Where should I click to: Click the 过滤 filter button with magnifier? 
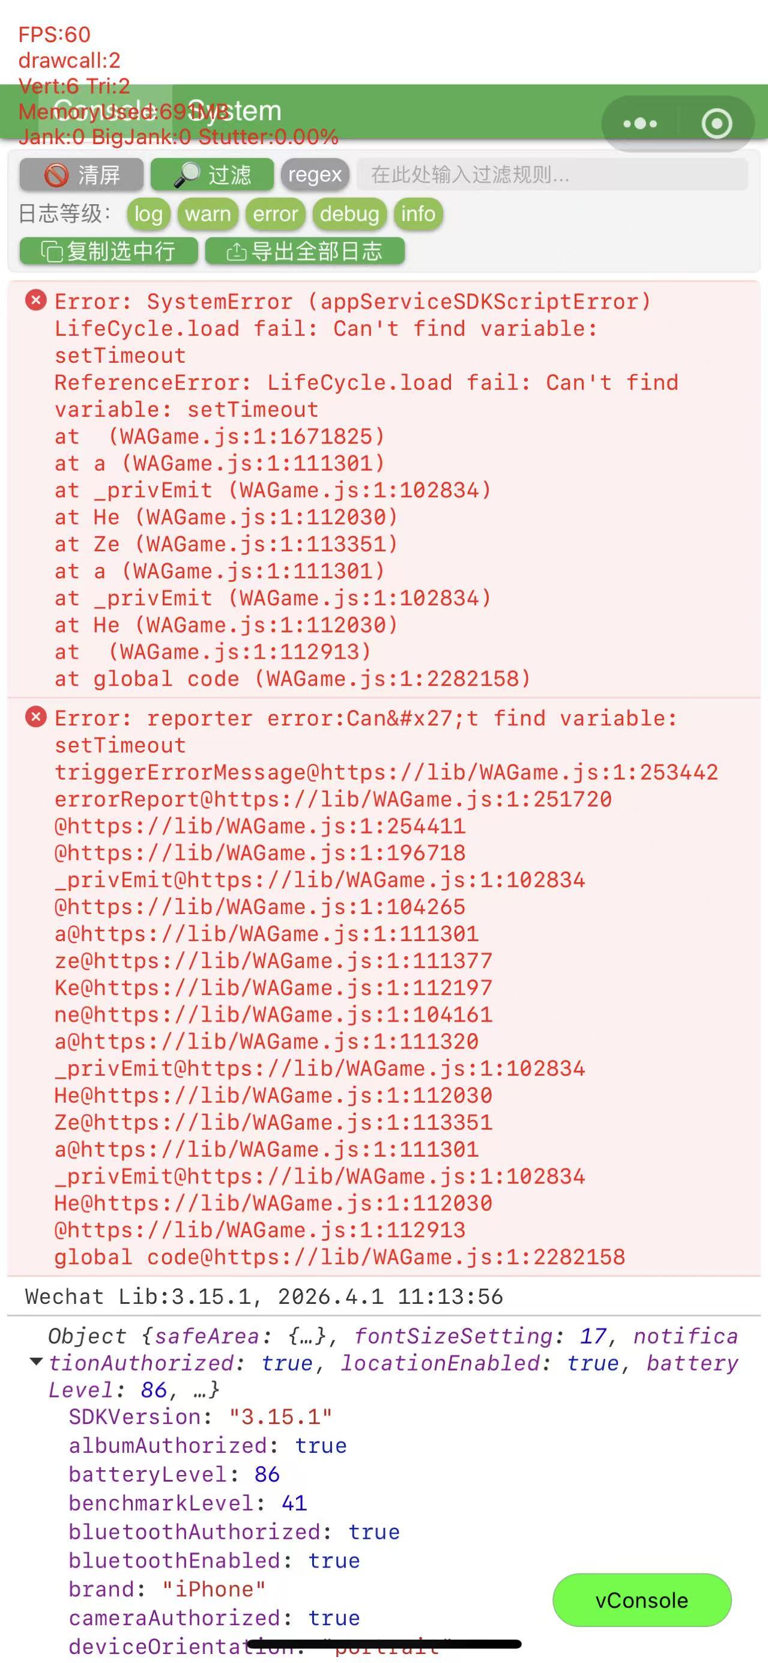tap(213, 174)
